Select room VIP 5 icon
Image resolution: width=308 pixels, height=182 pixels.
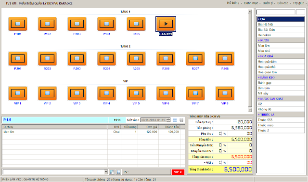coord(136,93)
